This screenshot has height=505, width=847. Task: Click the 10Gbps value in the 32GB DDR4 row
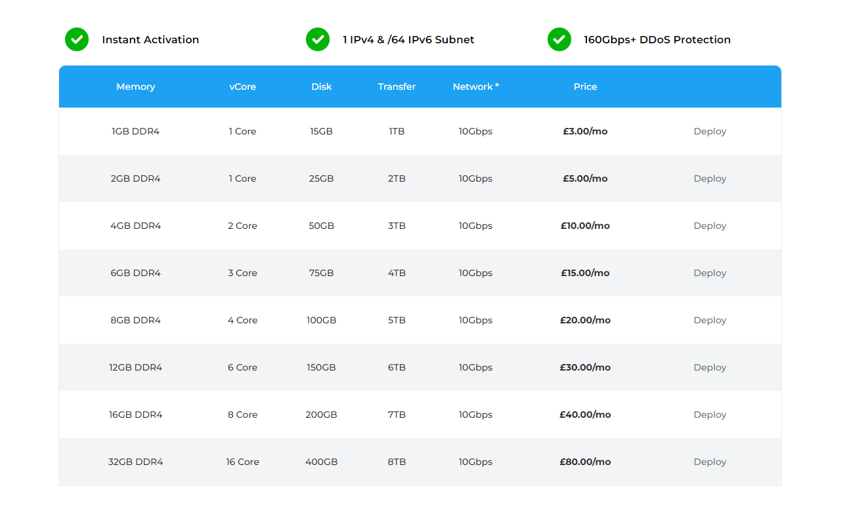[x=475, y=462]
